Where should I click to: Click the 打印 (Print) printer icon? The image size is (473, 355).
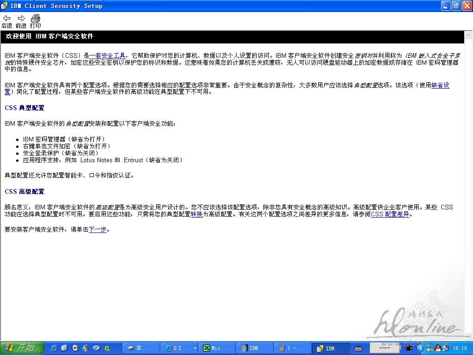tap(36, 18)
